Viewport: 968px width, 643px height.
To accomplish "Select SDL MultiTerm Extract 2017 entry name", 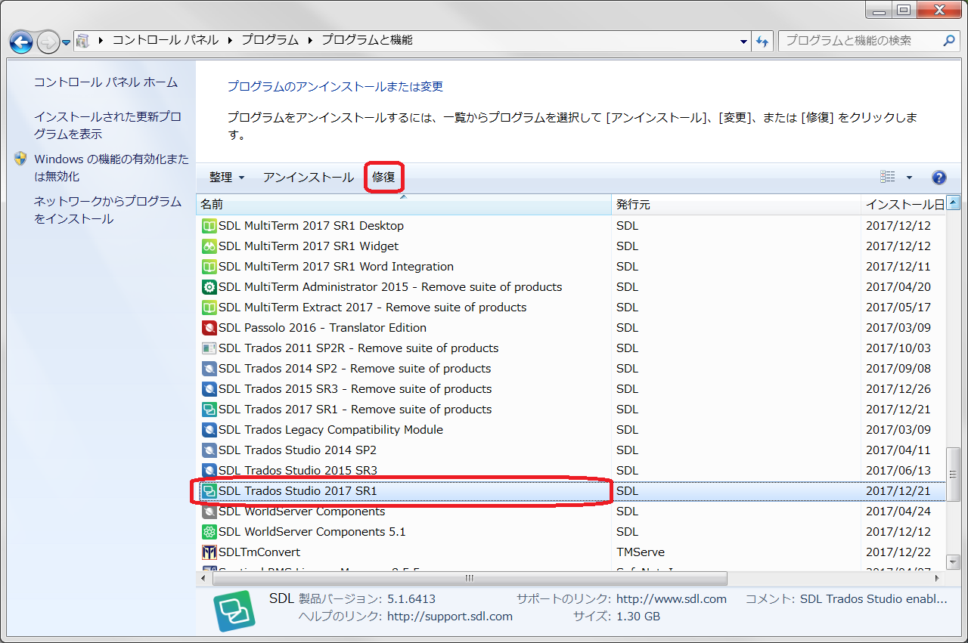I will [x=373, y=308].
